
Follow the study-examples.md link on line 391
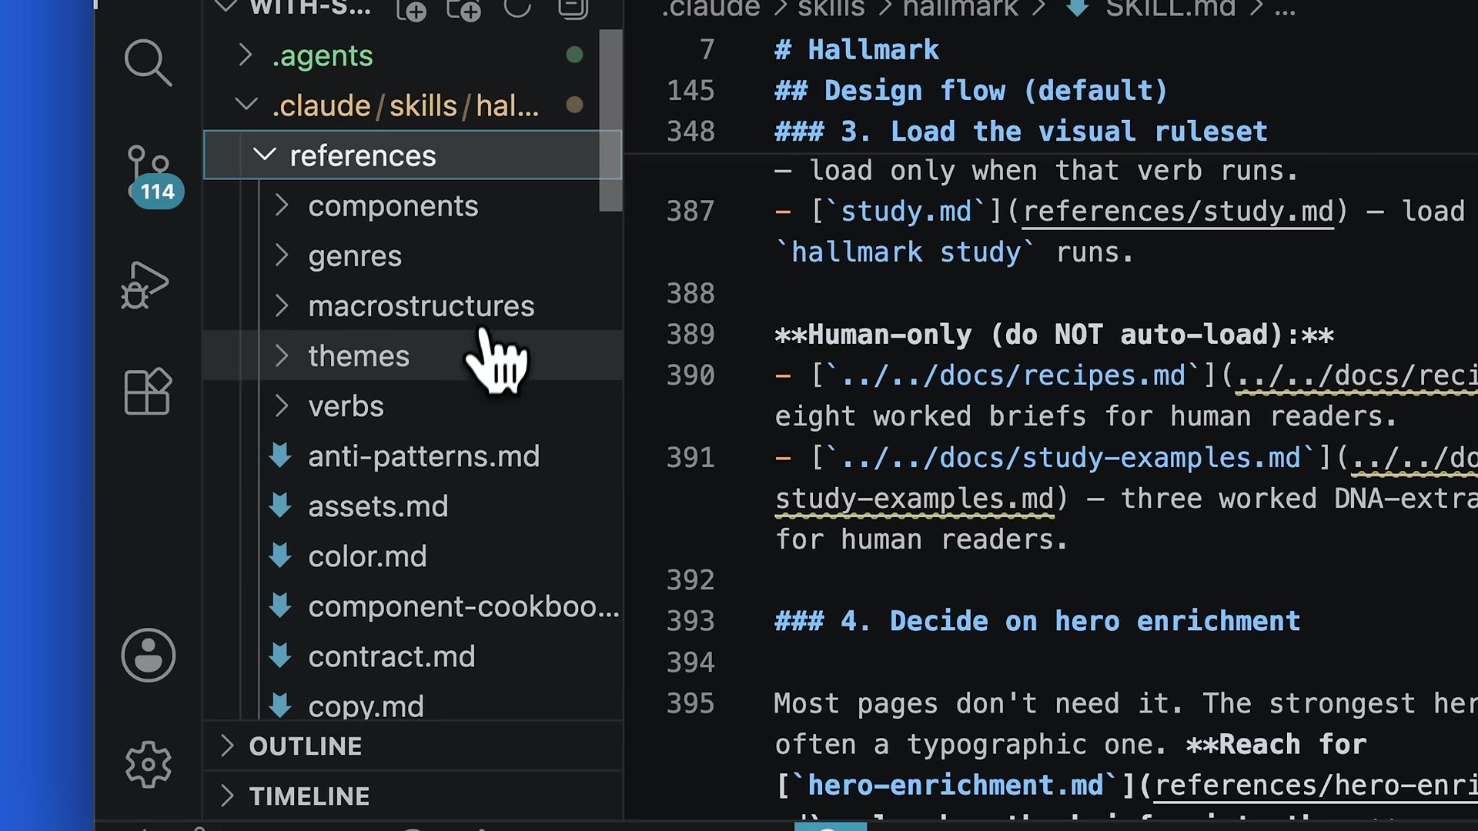(x=915, y=499)
